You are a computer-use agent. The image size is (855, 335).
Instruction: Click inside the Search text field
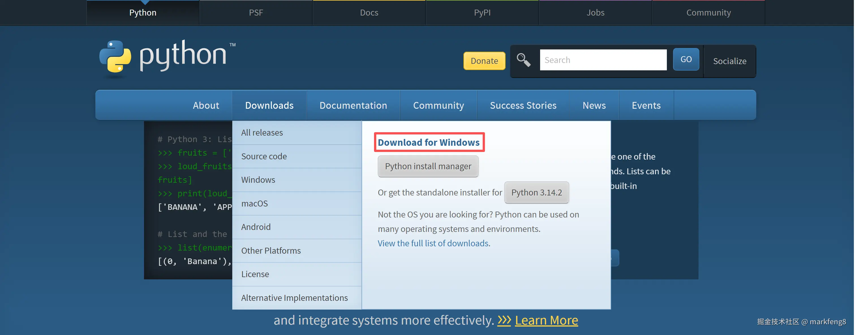603,60
